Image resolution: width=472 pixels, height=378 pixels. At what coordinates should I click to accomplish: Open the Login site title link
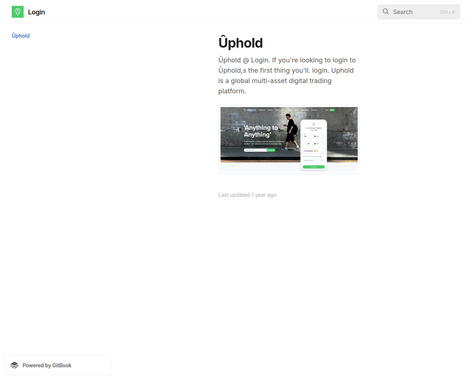(37, 12)
